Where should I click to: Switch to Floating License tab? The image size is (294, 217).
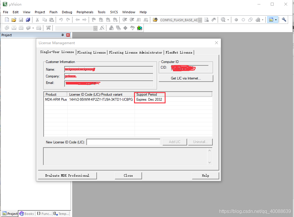point(92,52)
